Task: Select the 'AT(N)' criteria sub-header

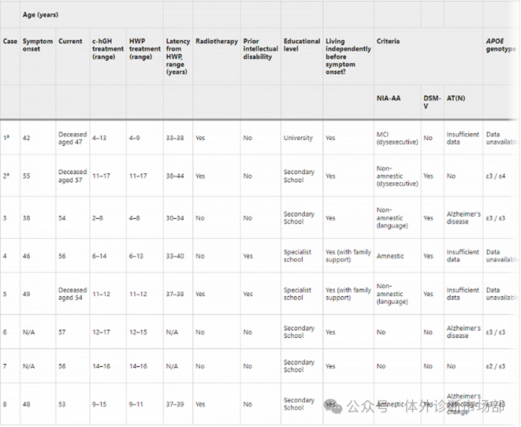Action: pyautogui.click(x=456, y=98)
